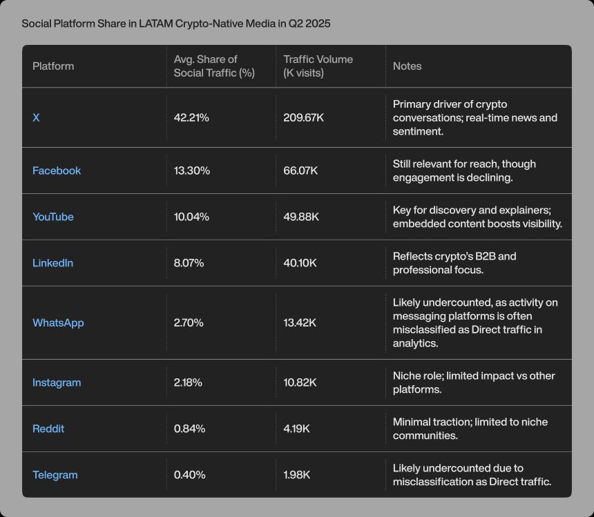Click the note 'Reflects crypto's B2B and professional focus'
This screenshot has height=517, width=594.
point(454,263)
